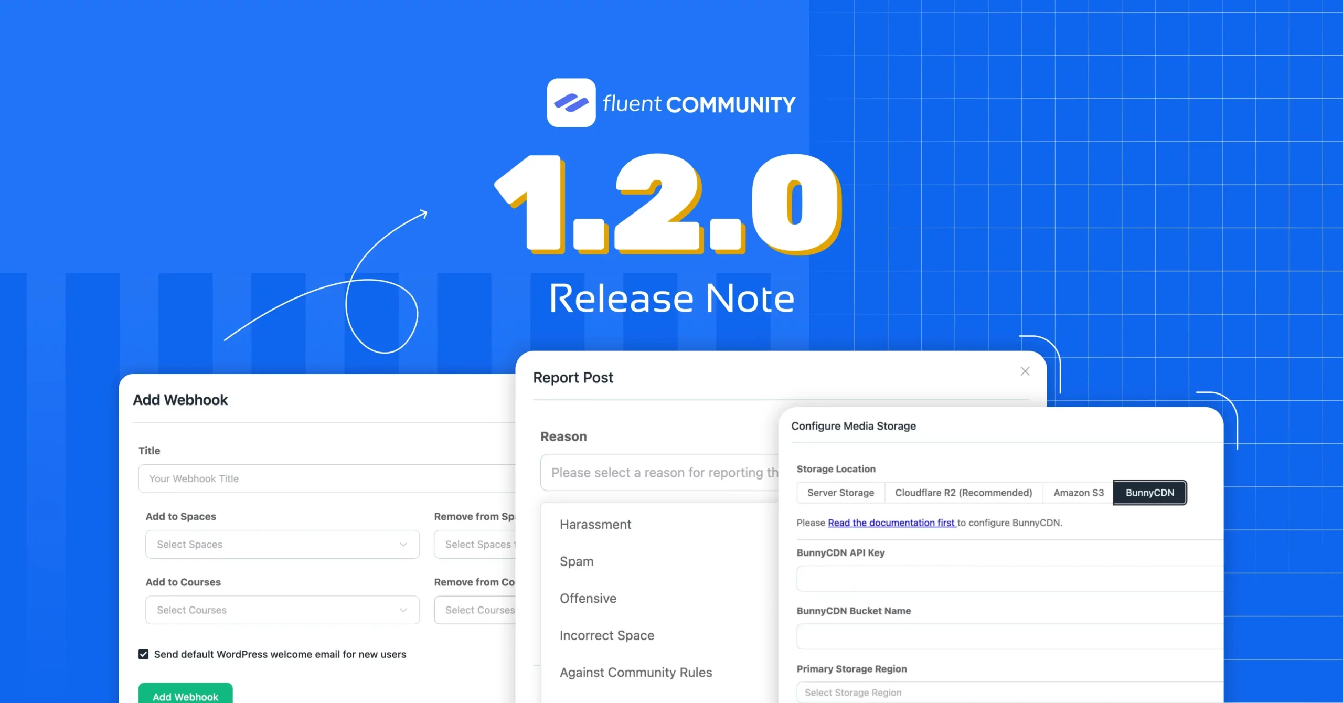This screenshot has width=1343, height=703.
Task: Choose Offensive as report reason
Action: (x=588, y=599)
